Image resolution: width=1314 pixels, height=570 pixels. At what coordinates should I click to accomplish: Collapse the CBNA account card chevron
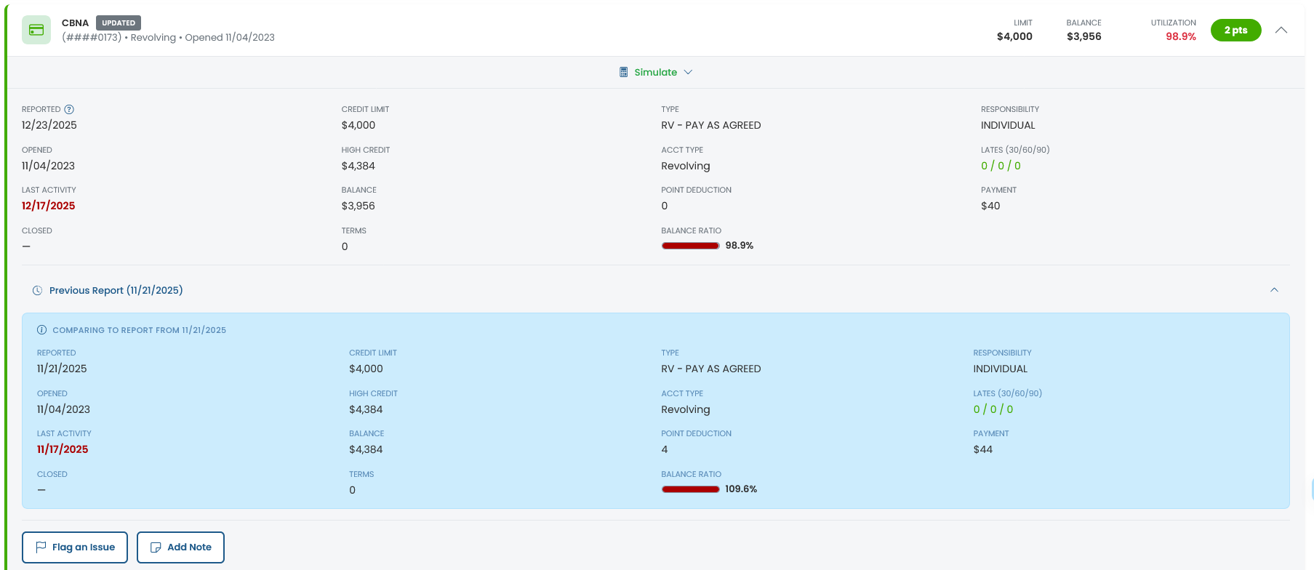(x=1281, y=30)
